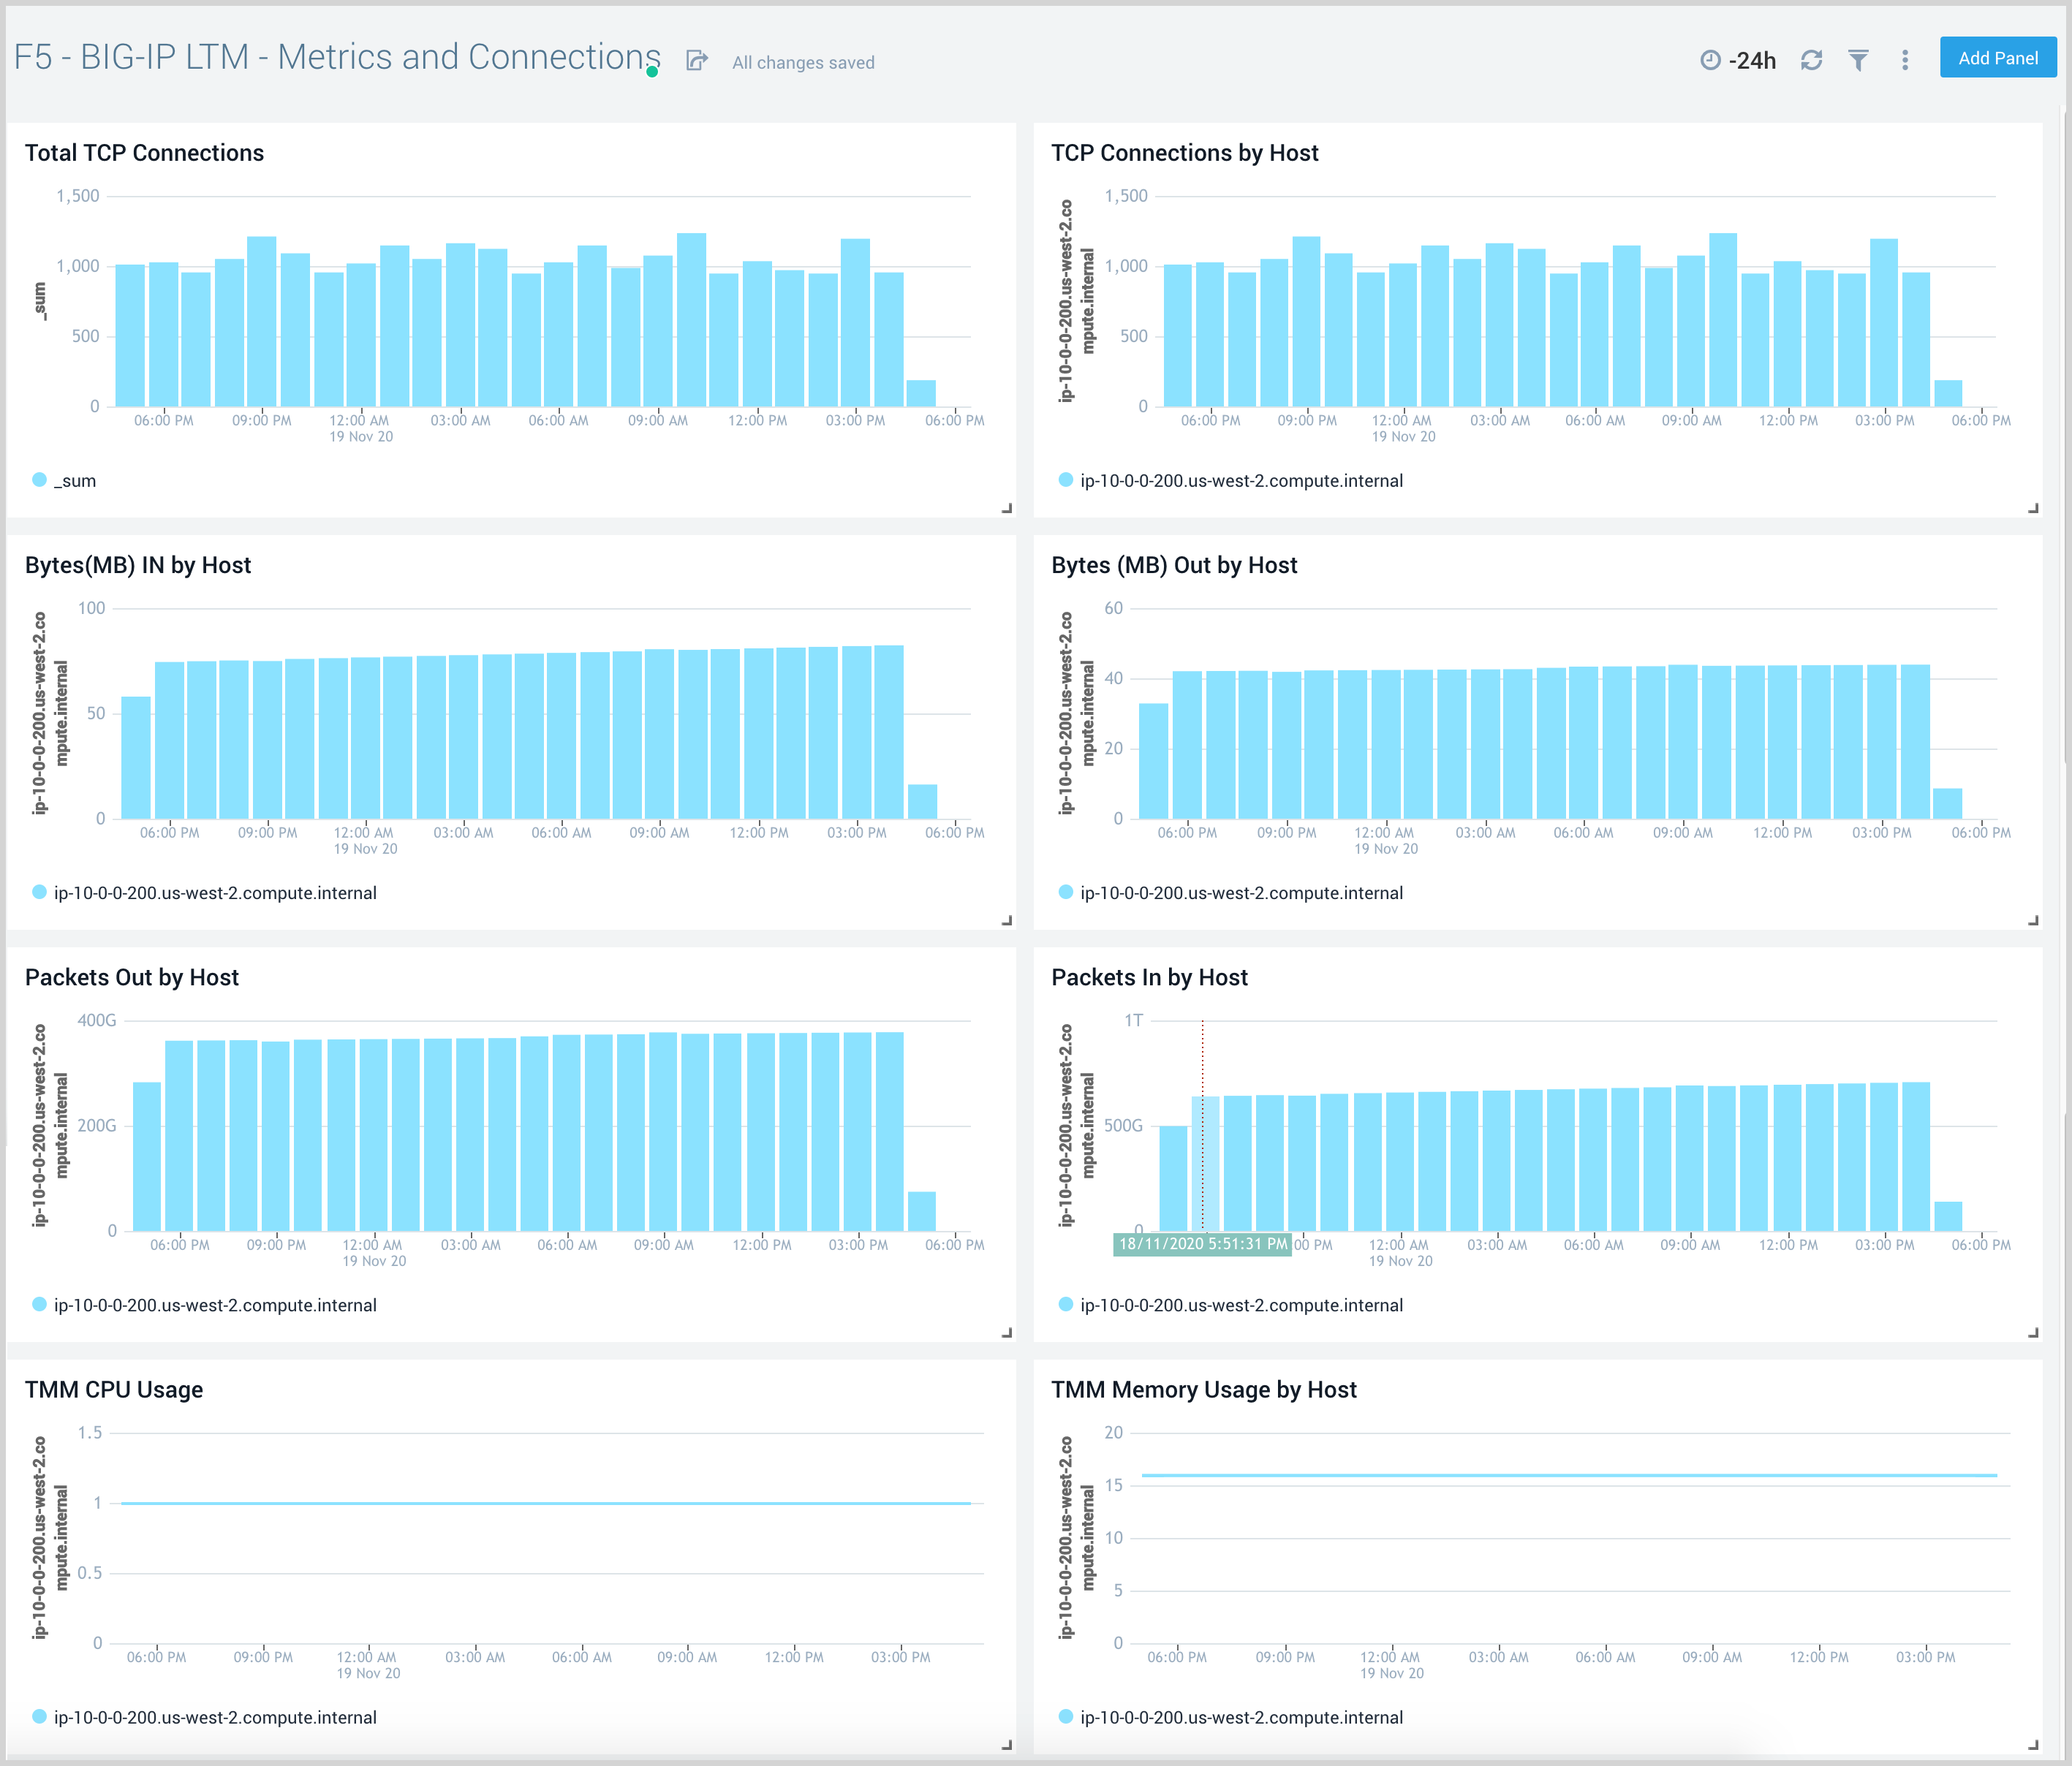
Task: Click the 400G axis label in Packets Out chart
Action: (x=97, y=1020)
